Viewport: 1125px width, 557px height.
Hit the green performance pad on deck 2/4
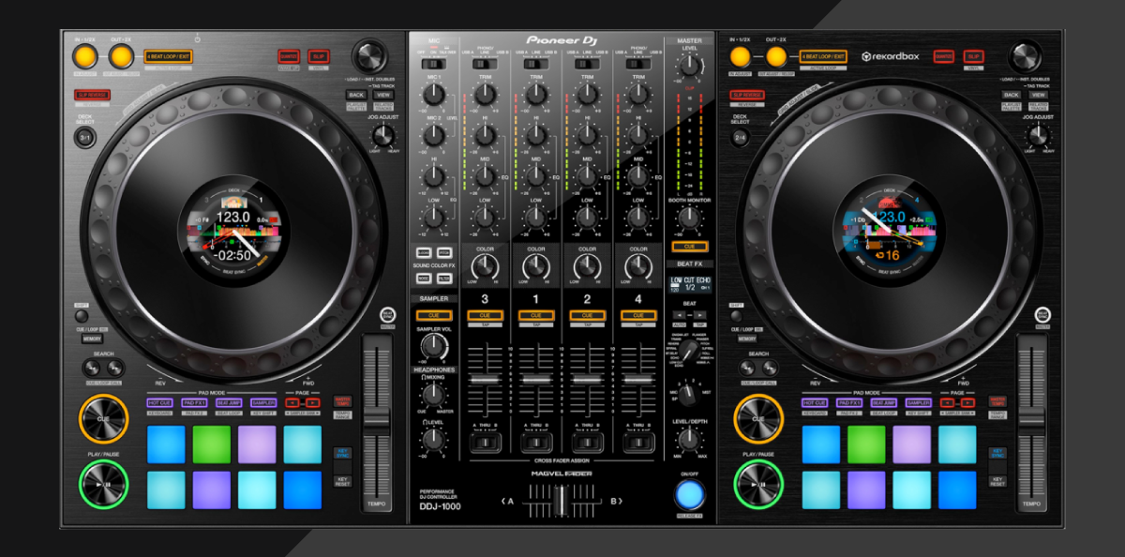tap(867, 444)
